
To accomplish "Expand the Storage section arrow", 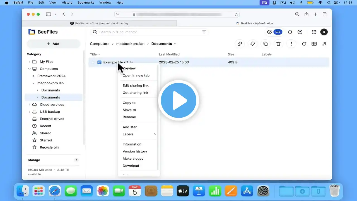I will click(76, 160).
